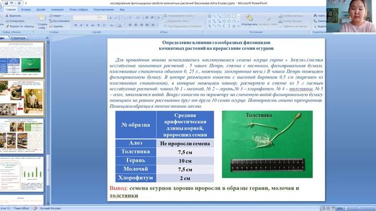
Task: Switch to Normal view icon in status bar
Action: 323,209
